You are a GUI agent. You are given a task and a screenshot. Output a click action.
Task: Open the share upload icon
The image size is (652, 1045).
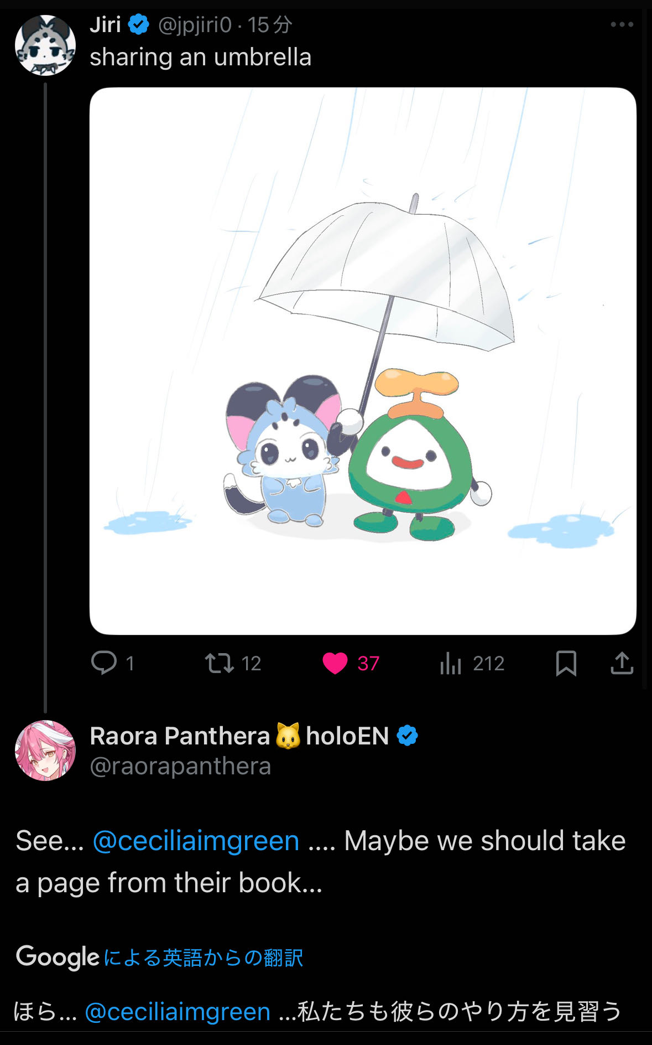622,663
